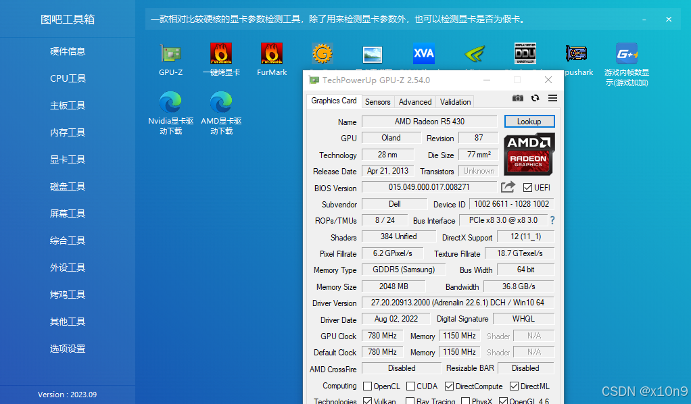The image size is (691, 404).
Task: Select CPU工具 in the sidebar
Action: pyautogui.click(x=68, y=78)
